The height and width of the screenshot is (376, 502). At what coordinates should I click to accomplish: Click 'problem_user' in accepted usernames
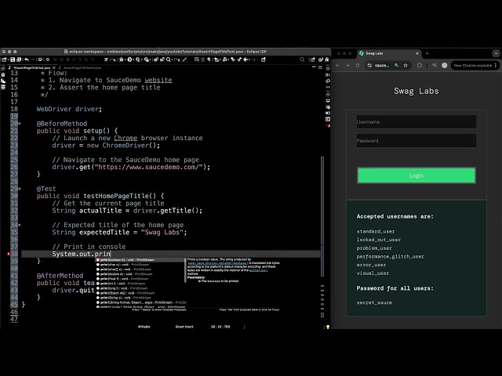coord(374,248)
